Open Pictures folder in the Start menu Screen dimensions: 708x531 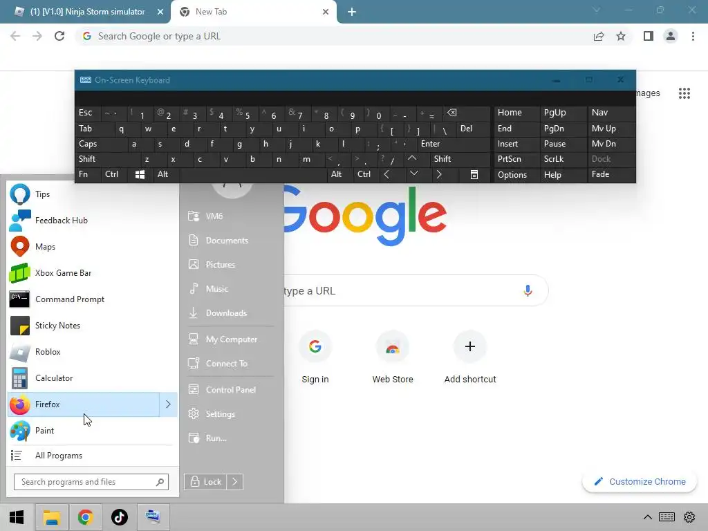coord(230,265)
